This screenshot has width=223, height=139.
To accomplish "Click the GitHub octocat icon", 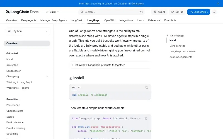I will pos(173,12).
